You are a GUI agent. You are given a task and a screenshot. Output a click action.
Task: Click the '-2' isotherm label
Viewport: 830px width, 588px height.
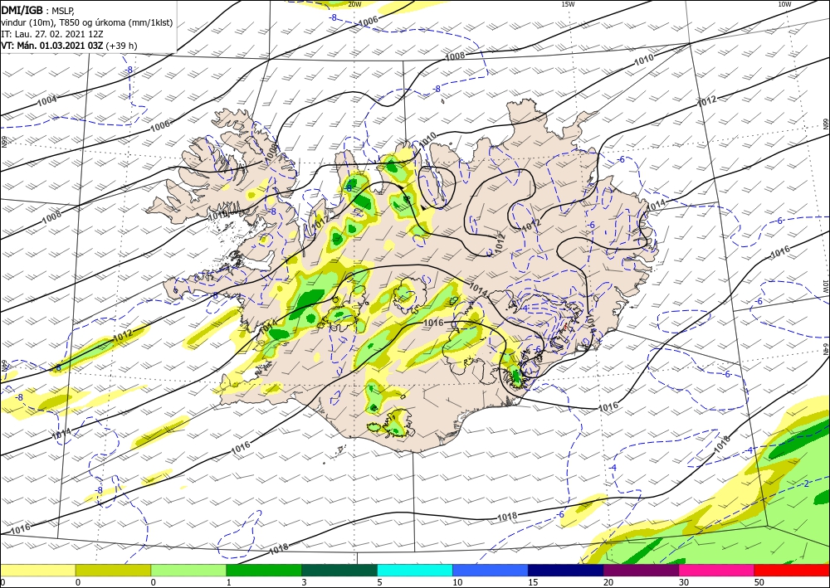click(x=806, y=484)
